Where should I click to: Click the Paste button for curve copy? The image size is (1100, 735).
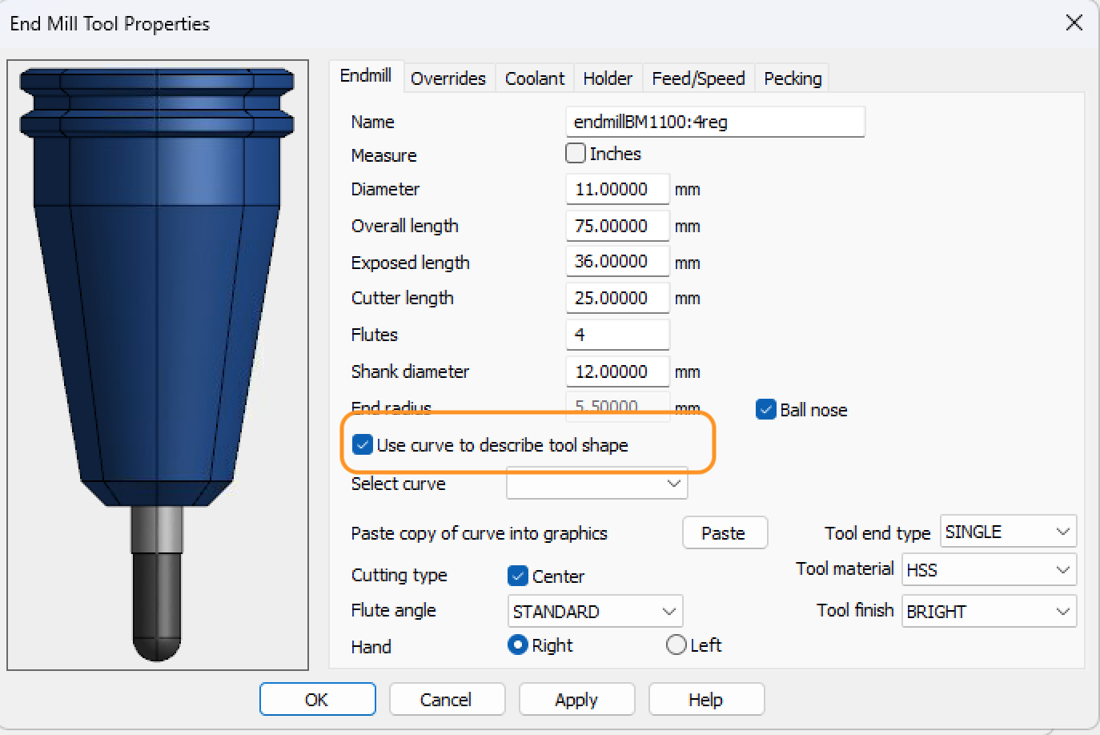tap(725, 532)
